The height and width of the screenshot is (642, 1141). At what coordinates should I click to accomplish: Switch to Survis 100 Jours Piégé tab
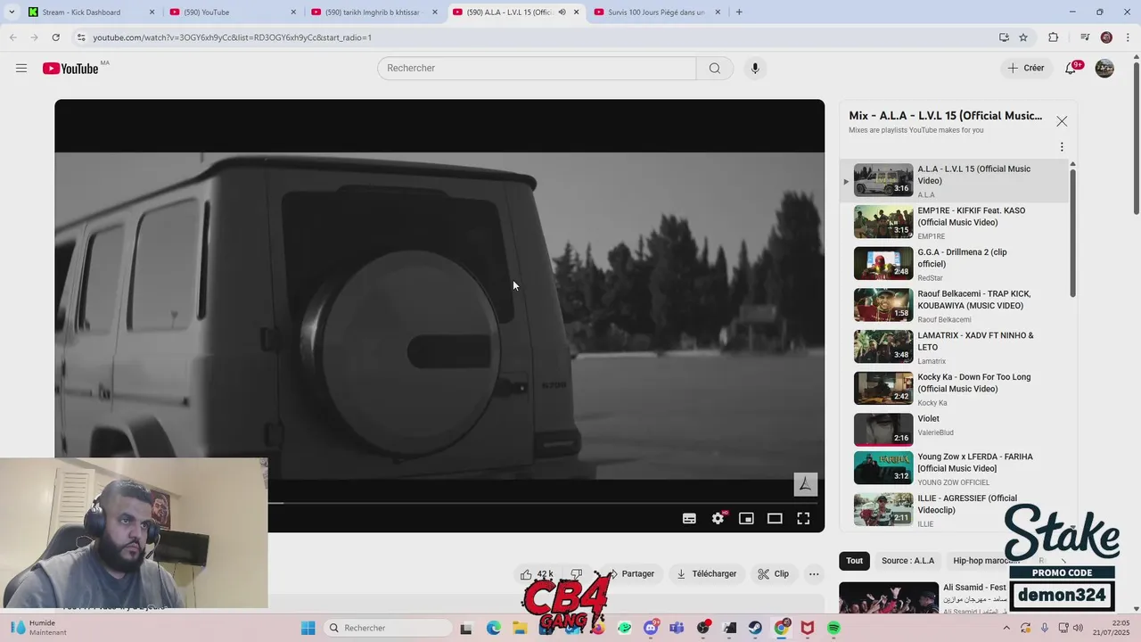(657, 12)
